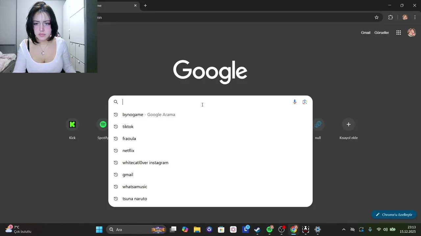421x236 pixels.
Task: Open Microsoft Store from the taskbar
Action: pyautogui.click(x=221, y=229)
